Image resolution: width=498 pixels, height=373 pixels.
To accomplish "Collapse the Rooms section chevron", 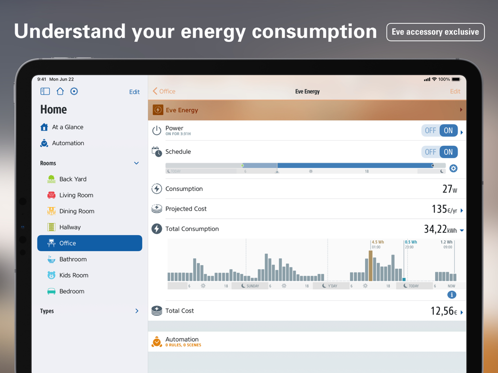I will point(136,163).
